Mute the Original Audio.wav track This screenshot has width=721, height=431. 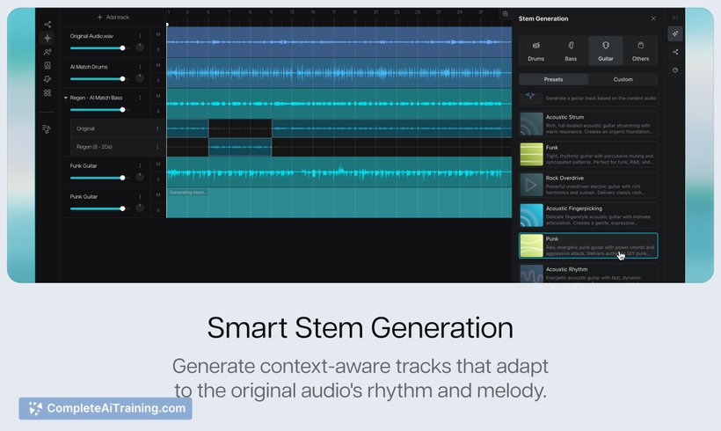158,34
